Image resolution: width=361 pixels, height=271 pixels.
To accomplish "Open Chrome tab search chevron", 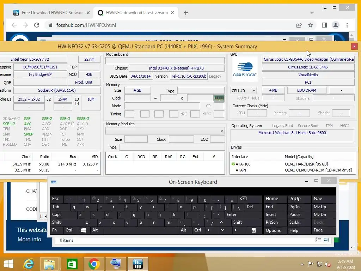I will [x=312, y=13].
